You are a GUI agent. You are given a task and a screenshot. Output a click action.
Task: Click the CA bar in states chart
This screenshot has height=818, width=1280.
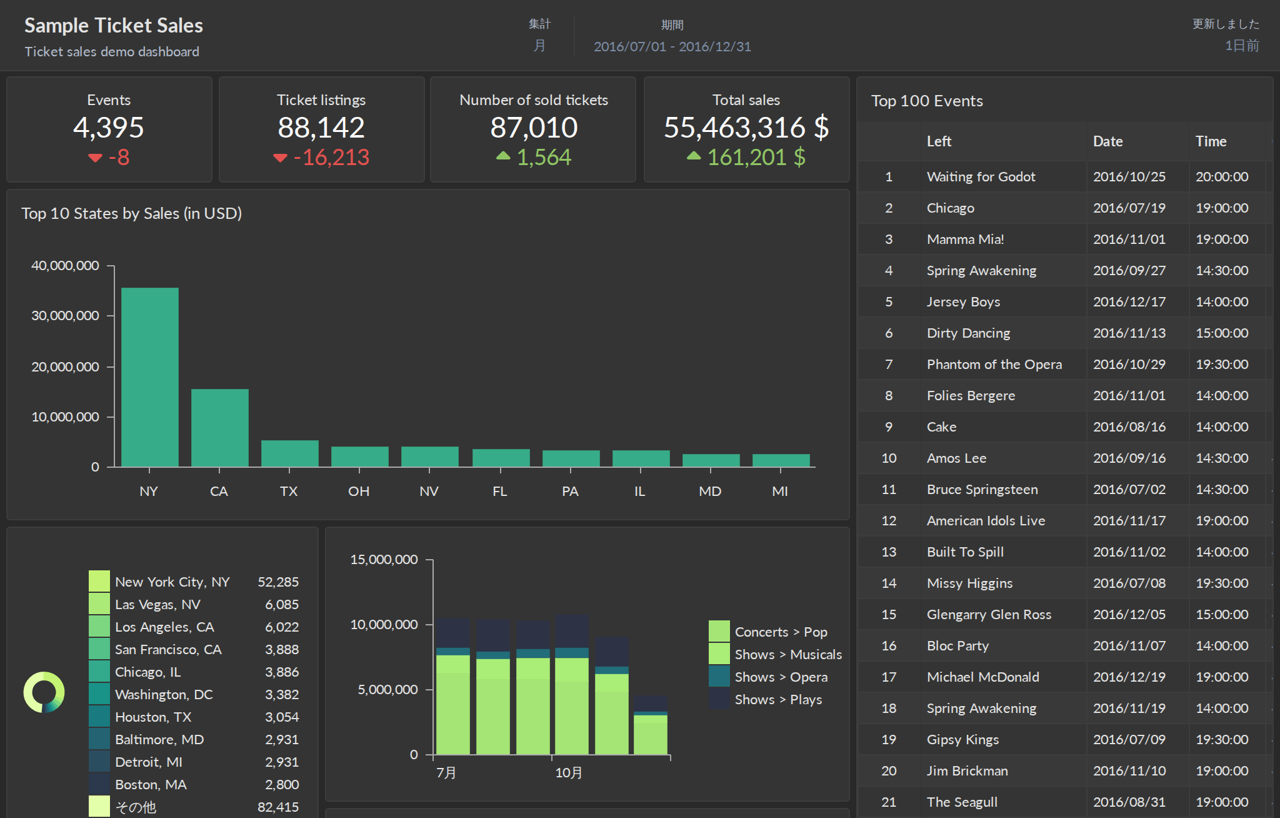pos(220,428)
